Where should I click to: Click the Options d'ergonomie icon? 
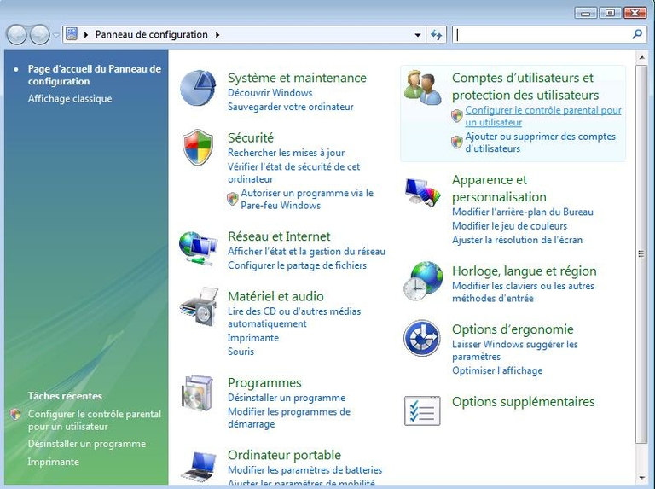coord(422,338)
